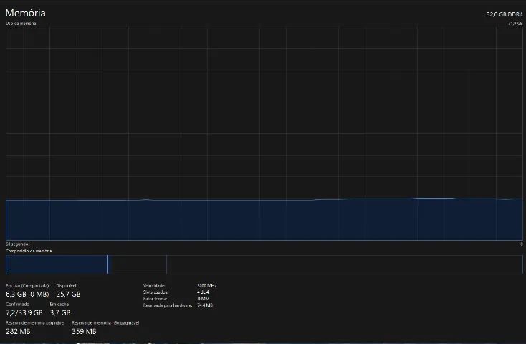Select the 3200 MHz speed value
This screenshot has height=344, width=526.
click(x=206, y=286)
